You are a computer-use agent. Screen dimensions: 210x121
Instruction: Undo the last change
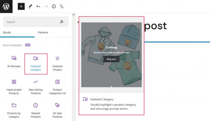tap(38, 6)
